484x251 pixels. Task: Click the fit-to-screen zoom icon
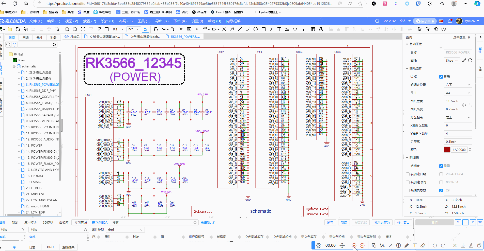83,29
